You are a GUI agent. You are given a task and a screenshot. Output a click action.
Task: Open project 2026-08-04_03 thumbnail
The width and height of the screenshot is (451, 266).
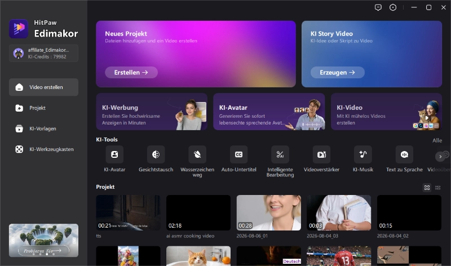pos(339,213)
